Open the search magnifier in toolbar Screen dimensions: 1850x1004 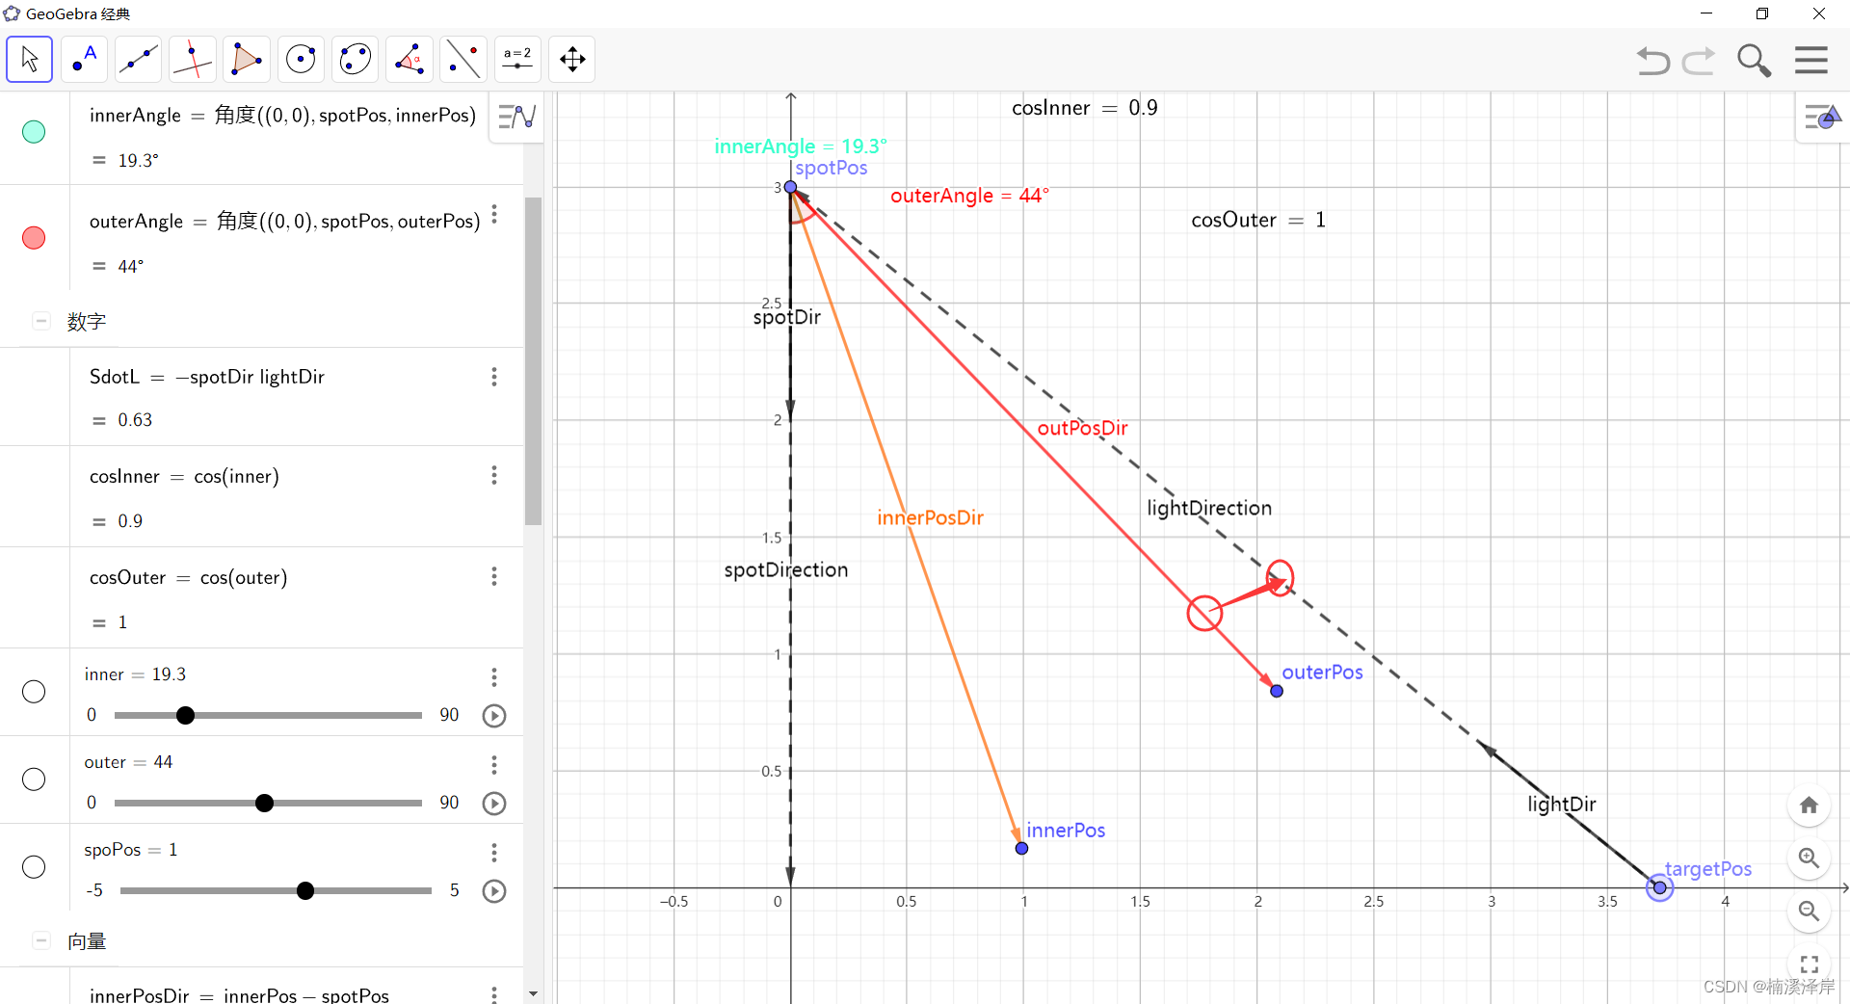click(x=1754, y=61)
